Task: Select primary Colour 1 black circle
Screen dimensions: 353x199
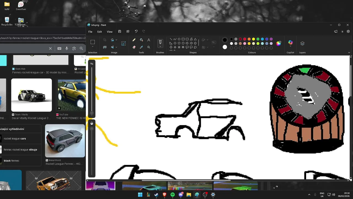Action: pos(225,40)
